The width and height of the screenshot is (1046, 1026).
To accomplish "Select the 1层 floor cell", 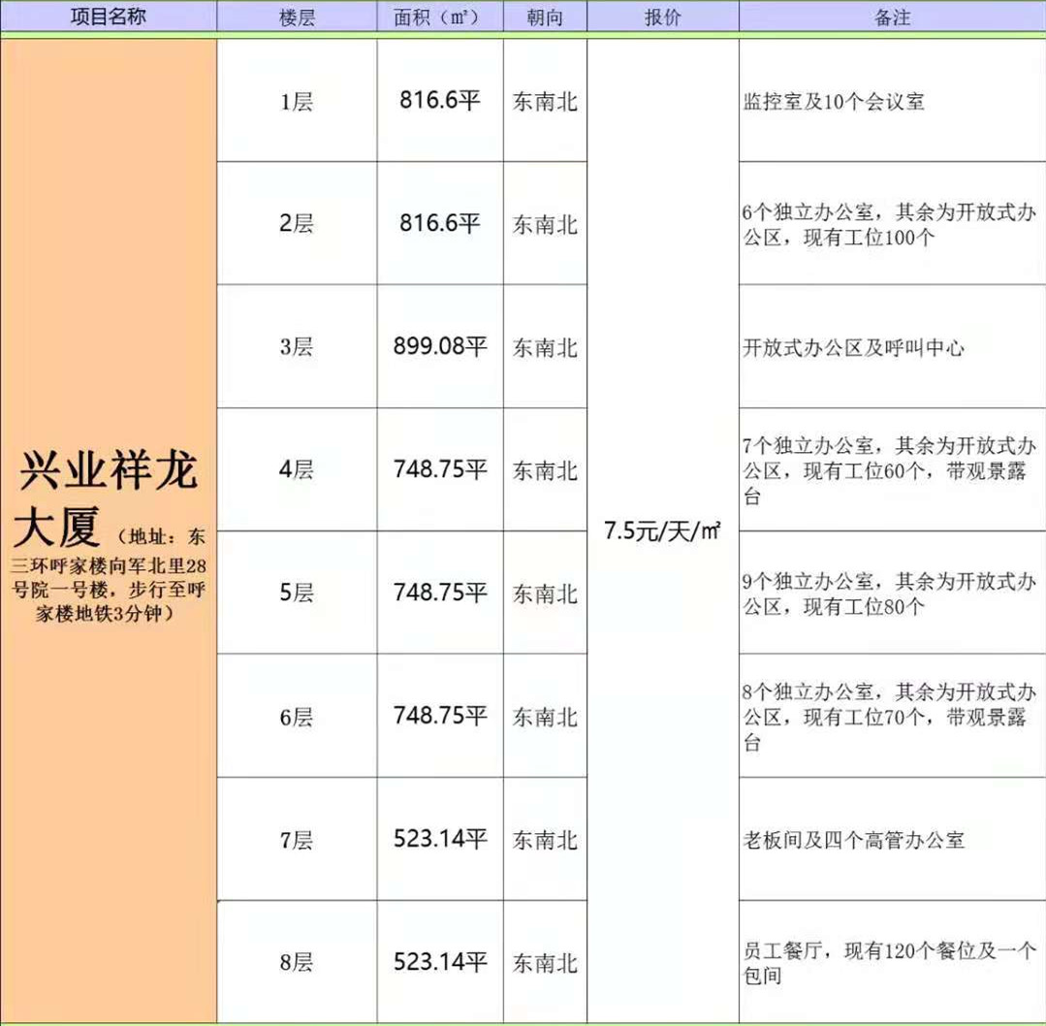I will point(297,101).
